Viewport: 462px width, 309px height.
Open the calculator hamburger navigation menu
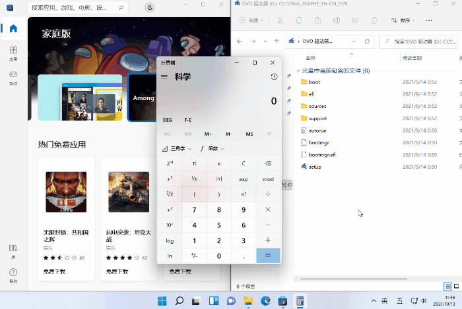tap(164, 77)
